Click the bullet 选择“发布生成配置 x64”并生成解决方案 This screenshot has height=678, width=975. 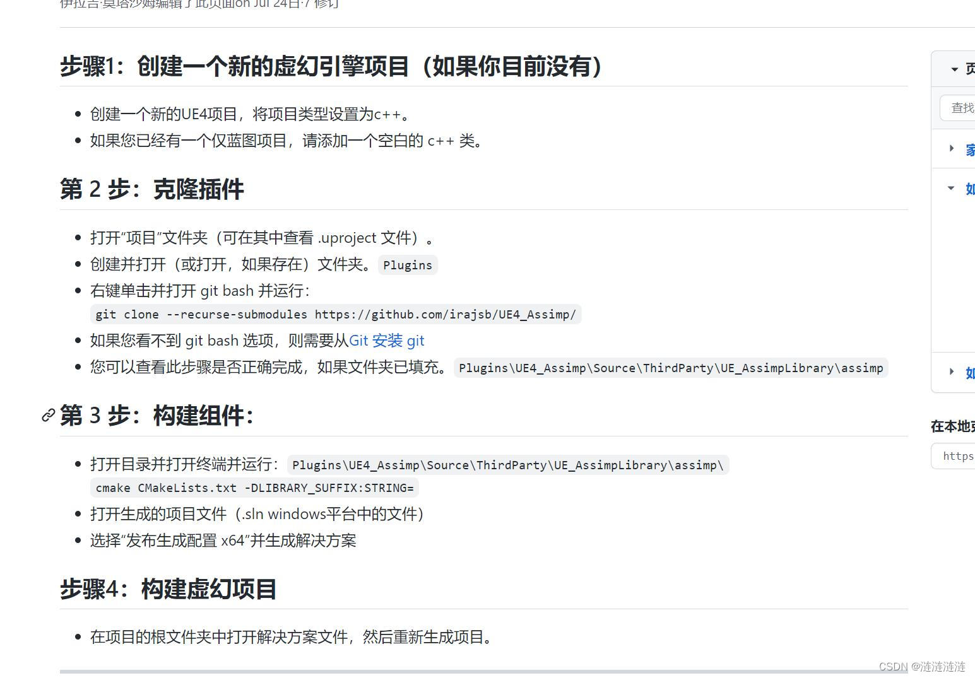pos(223,541)
